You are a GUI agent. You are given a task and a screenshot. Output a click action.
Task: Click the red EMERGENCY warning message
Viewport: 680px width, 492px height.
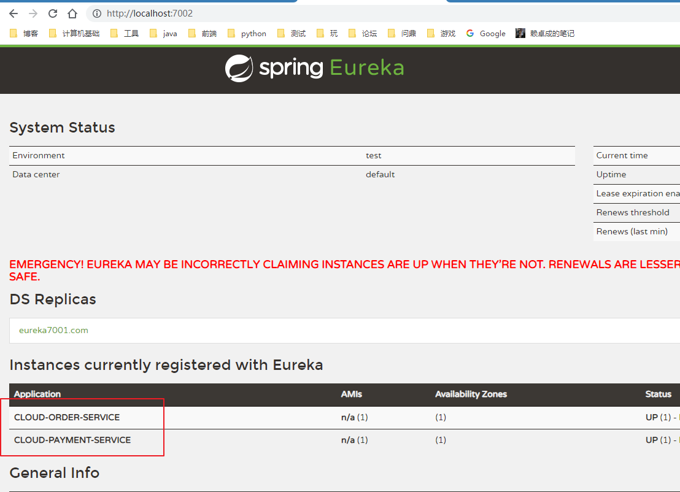(344, 271)
